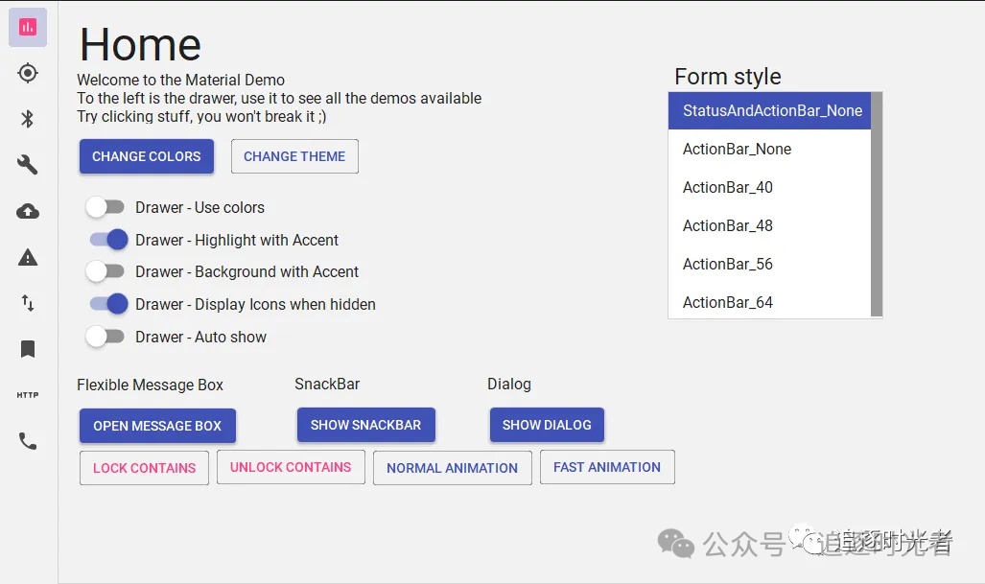Disable Drawer - Highlight with Accent switch
Screen dimensions: 985x584
click(x=108, y=239)
